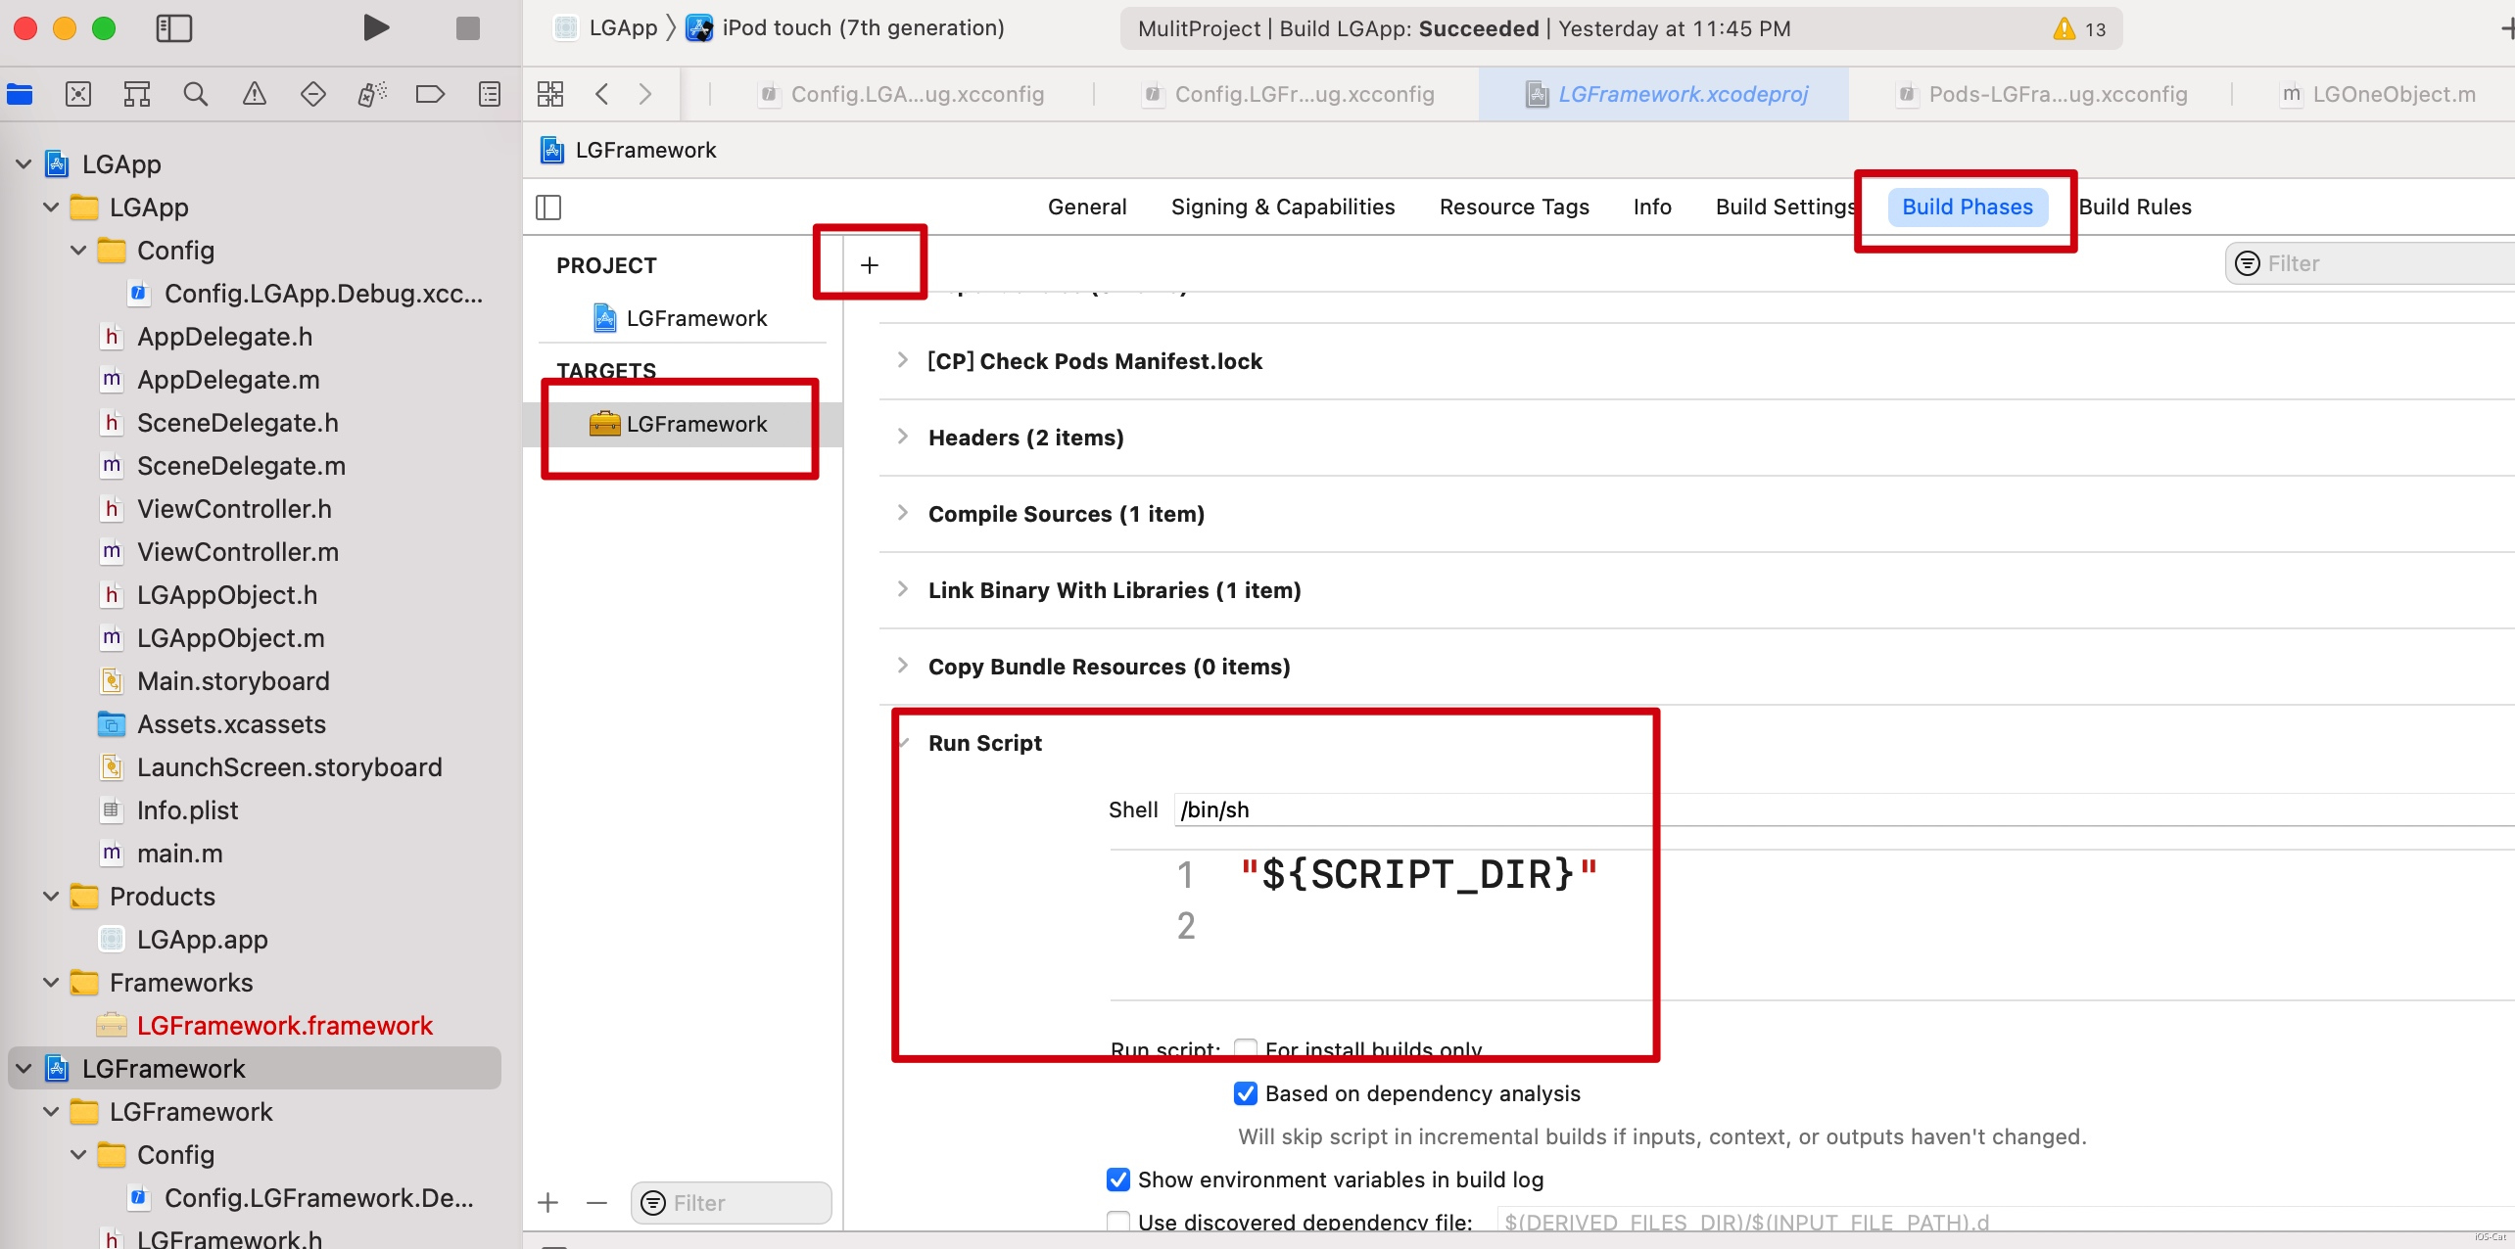Open the Issue navigator (warning icon)
This screenshot has width=2515, height=1249.
pyautogui.click(x=255, y=94)
